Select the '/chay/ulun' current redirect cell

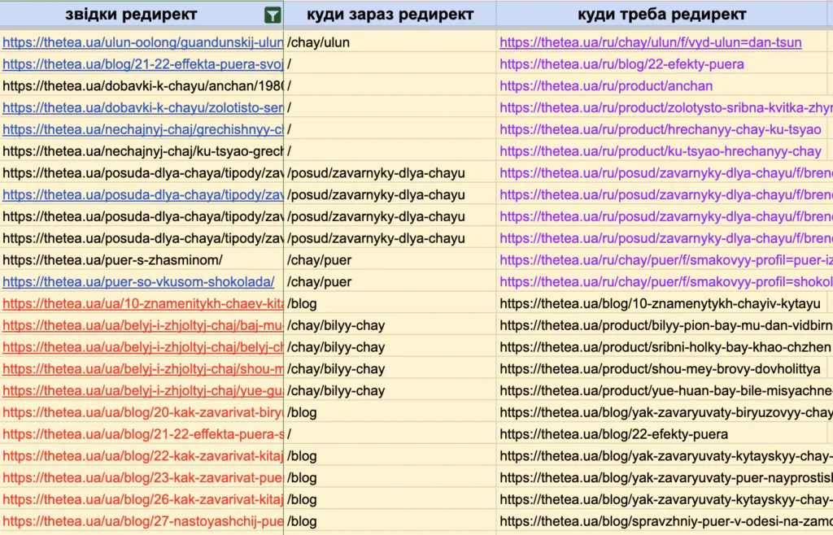(x=390, y=42)
